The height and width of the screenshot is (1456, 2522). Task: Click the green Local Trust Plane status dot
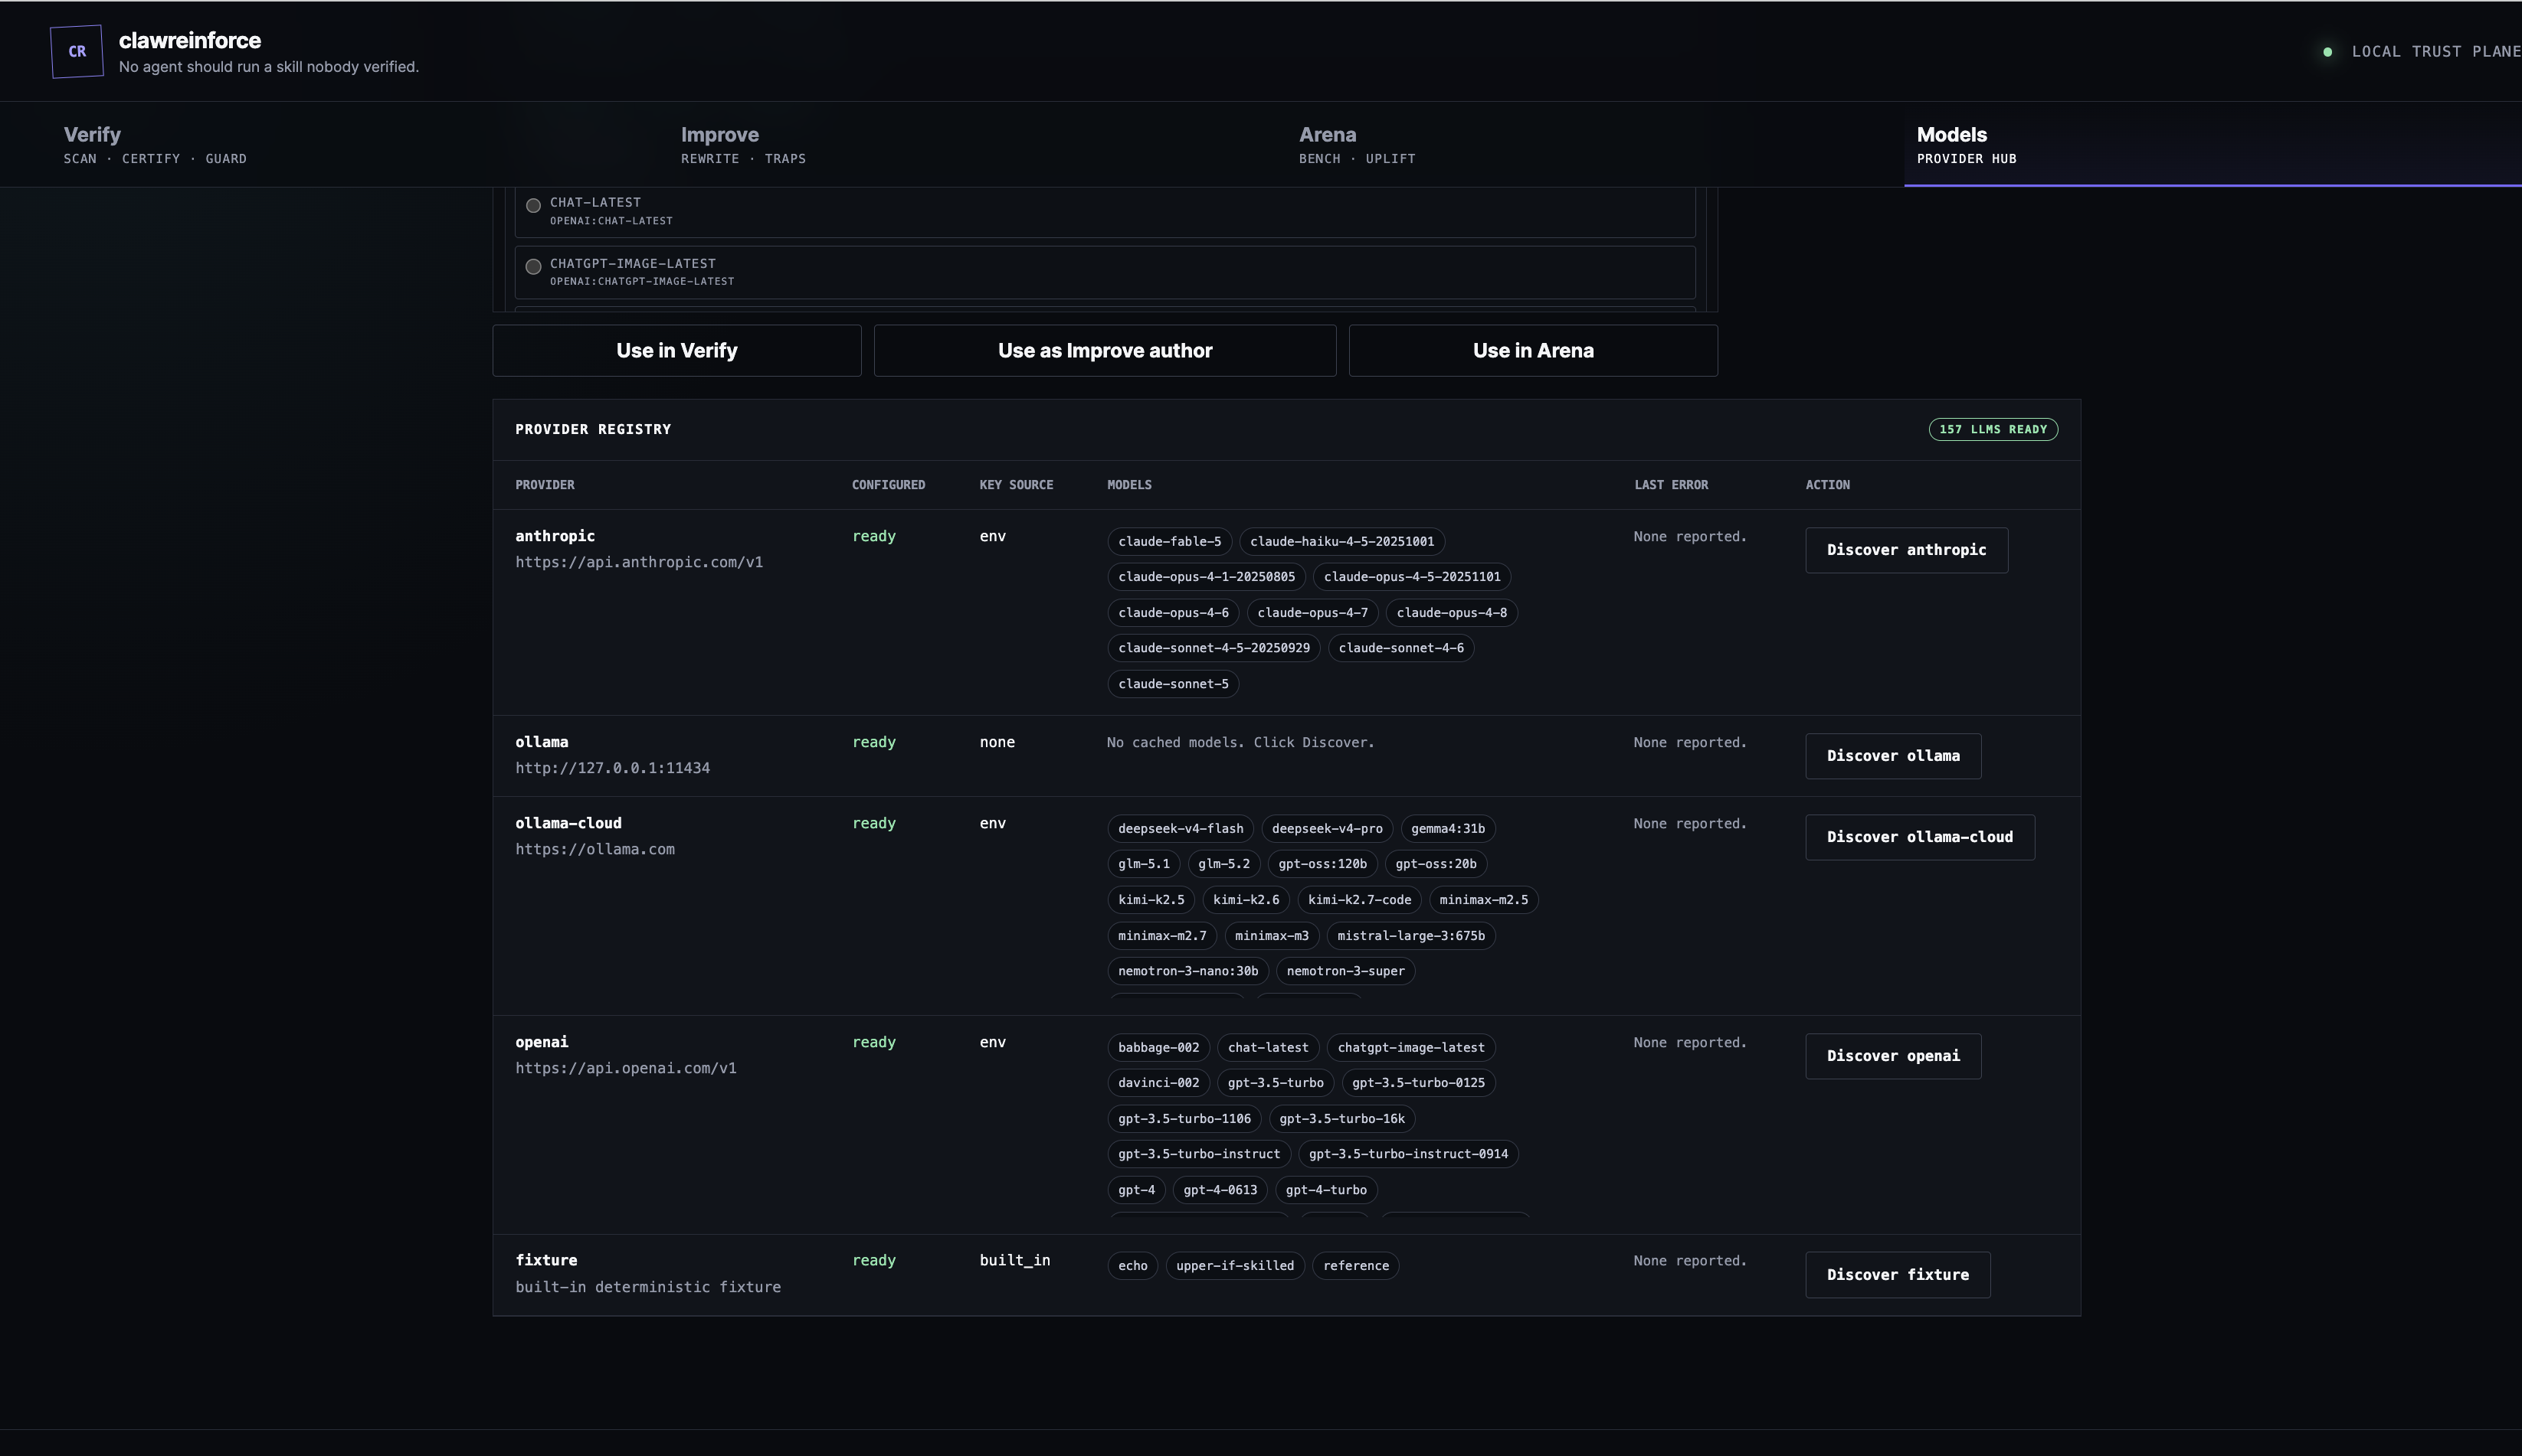pyautogui.click(x=2327, y=52)
